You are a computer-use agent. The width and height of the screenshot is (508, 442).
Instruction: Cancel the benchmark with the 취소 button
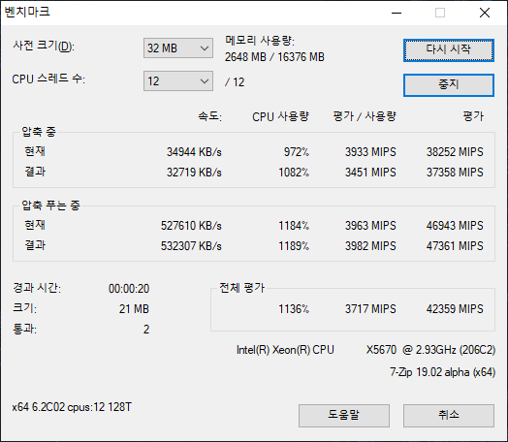(x=449, y=415)
